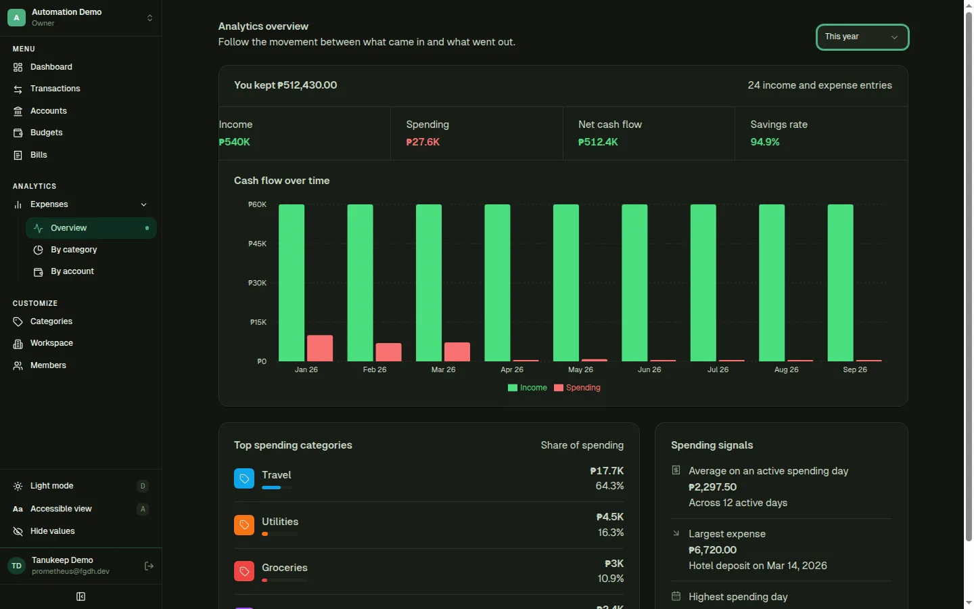Viewport: 974px width, 609px height.
Task: Click the Utilities category name
Action: 280,522
